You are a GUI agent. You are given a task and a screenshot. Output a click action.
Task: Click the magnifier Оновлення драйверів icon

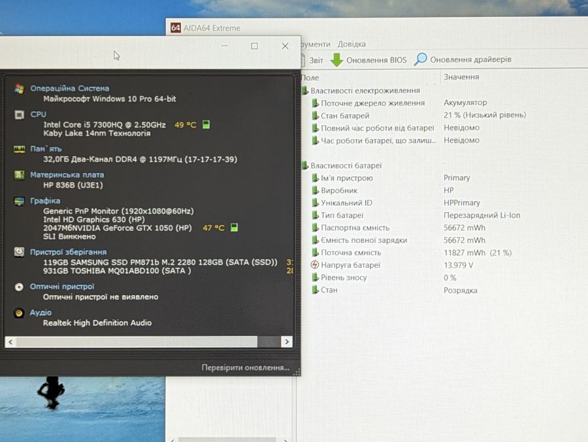coord(420,59)
